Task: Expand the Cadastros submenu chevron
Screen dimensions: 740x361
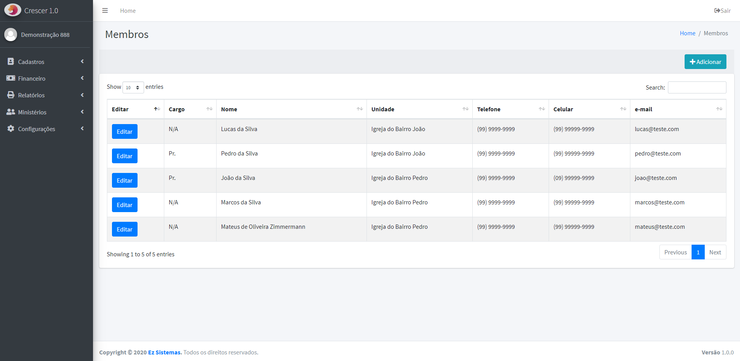Action: [x=82, y=62]
